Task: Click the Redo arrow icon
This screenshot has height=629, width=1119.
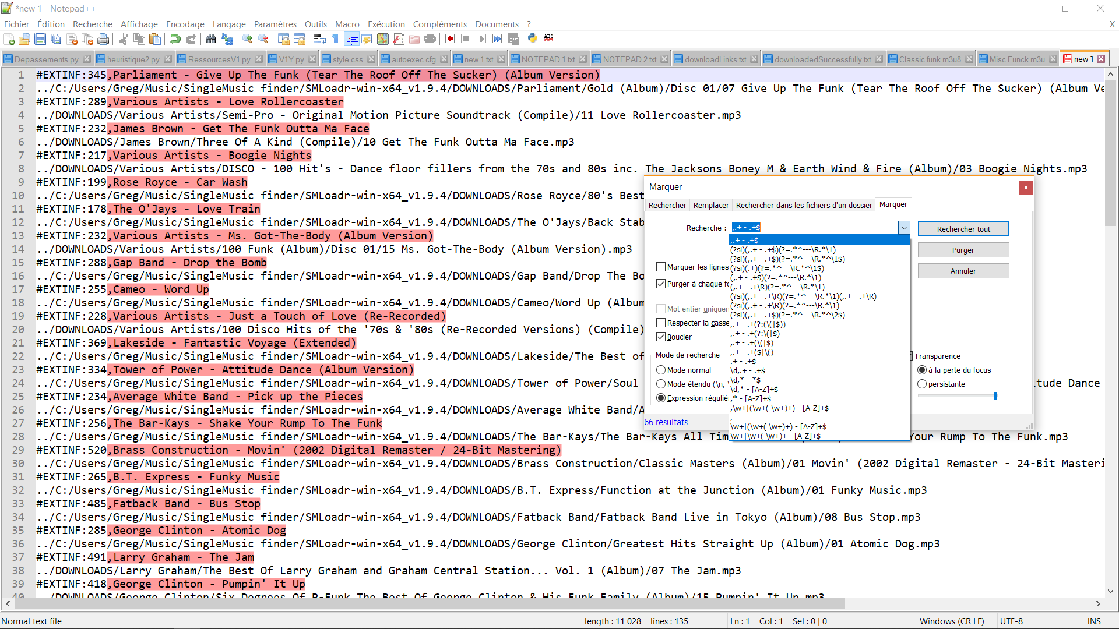Action: pyautogui.click(x=191, y=39)
